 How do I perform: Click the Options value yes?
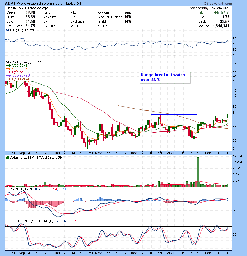(x=128, y=13)
